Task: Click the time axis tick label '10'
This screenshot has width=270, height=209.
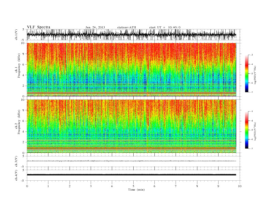Action: (x=240, y=186)
